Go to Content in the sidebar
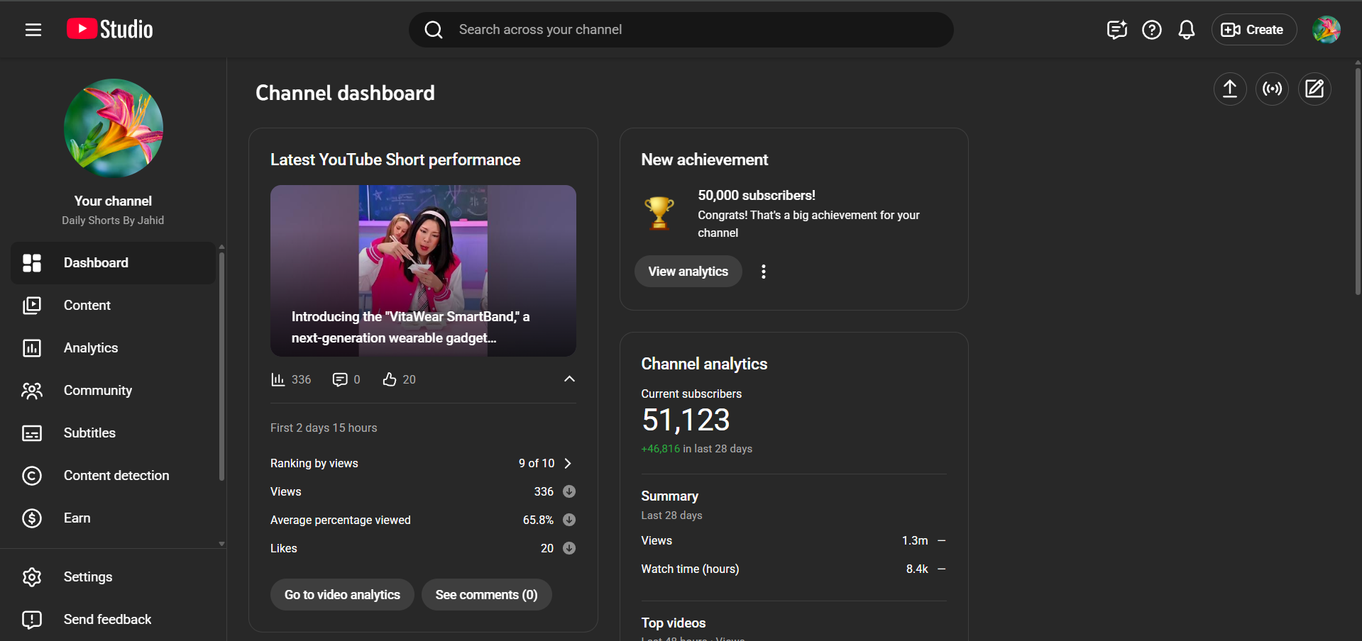The width and height of the screenshot is (1362, 641). [x=87, y=306]
